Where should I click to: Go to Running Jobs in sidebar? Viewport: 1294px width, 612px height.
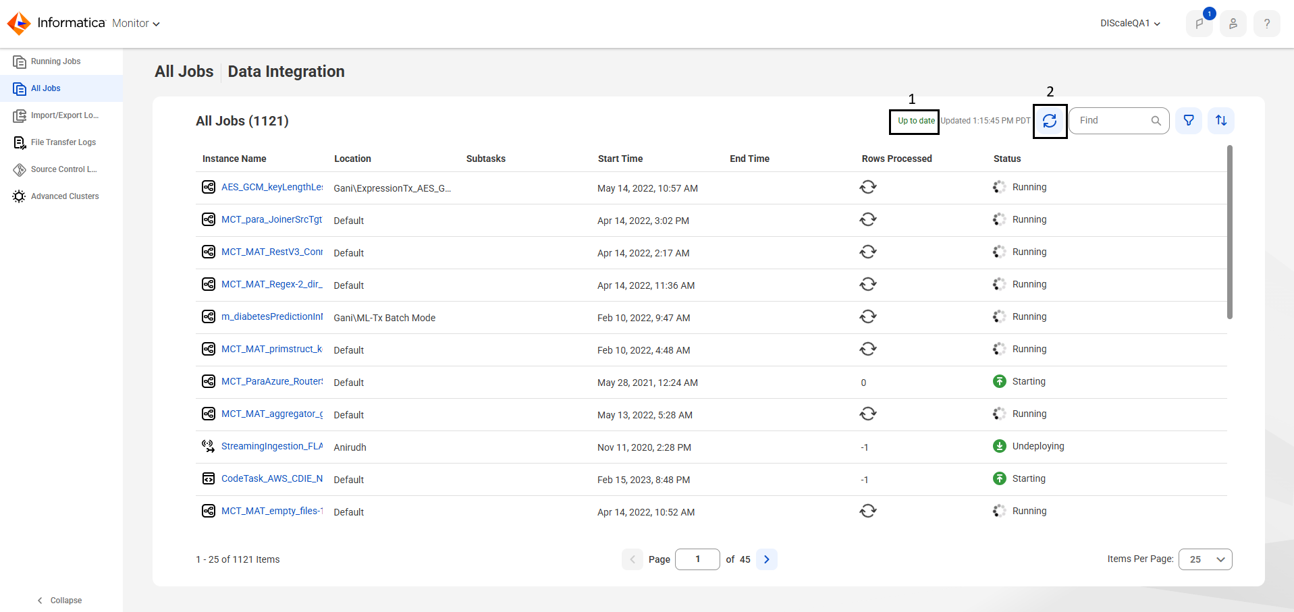61,61
